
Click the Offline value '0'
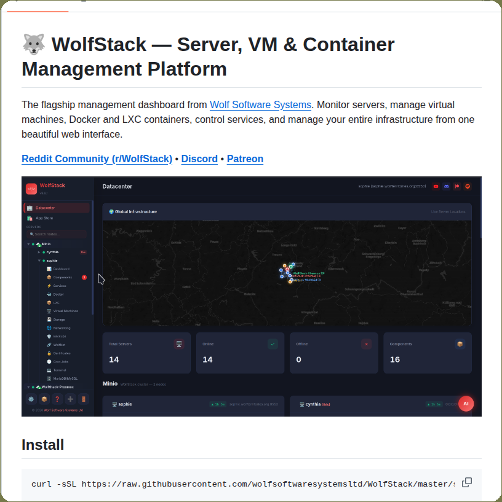tap(298, 359)
